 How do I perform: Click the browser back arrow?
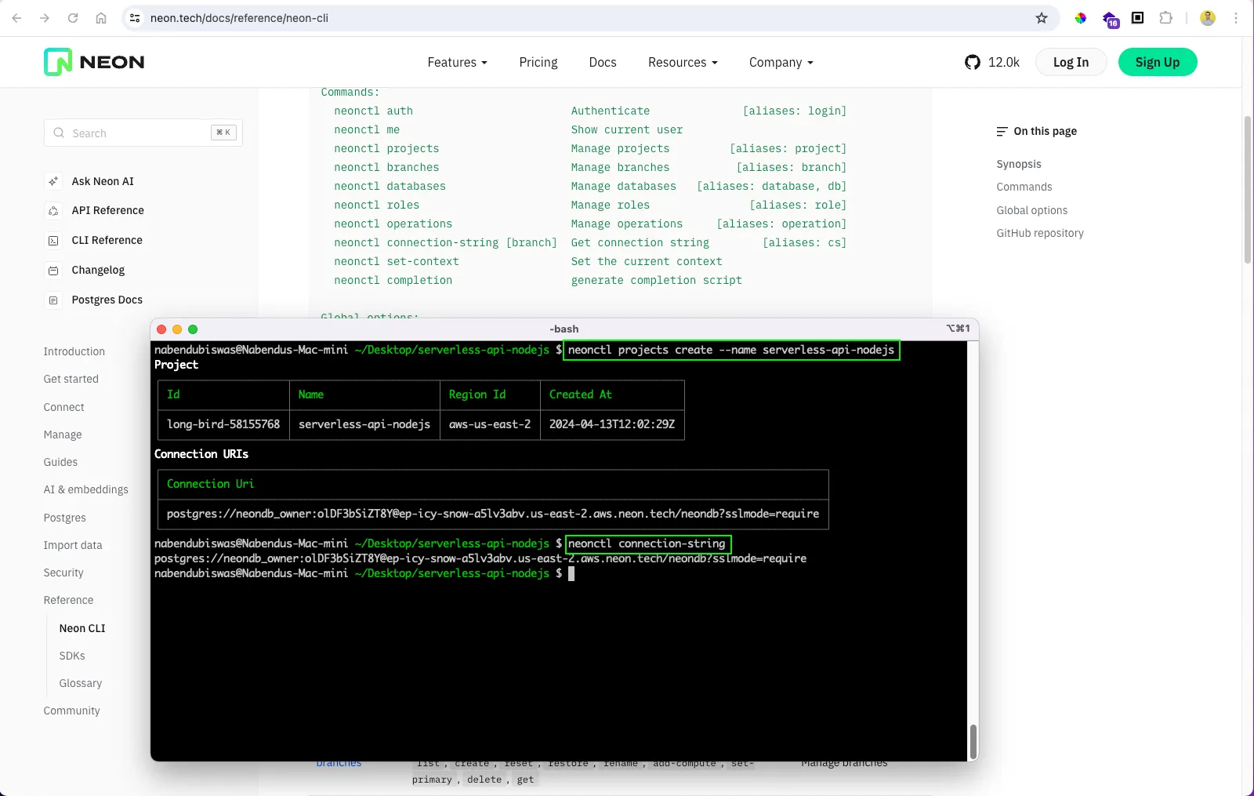(x=16, y=18)
